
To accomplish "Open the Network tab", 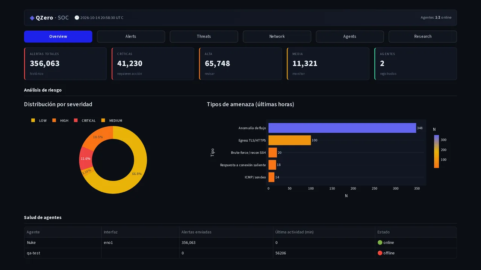I will click(277, 36).
